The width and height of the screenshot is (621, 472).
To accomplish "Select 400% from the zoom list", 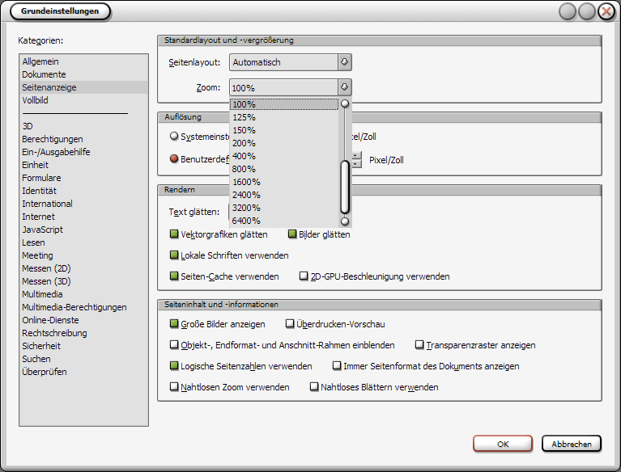I will [x=244, y=156].
